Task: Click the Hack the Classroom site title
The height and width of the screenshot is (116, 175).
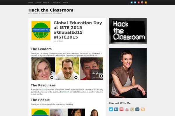Action: click(51, 10)
